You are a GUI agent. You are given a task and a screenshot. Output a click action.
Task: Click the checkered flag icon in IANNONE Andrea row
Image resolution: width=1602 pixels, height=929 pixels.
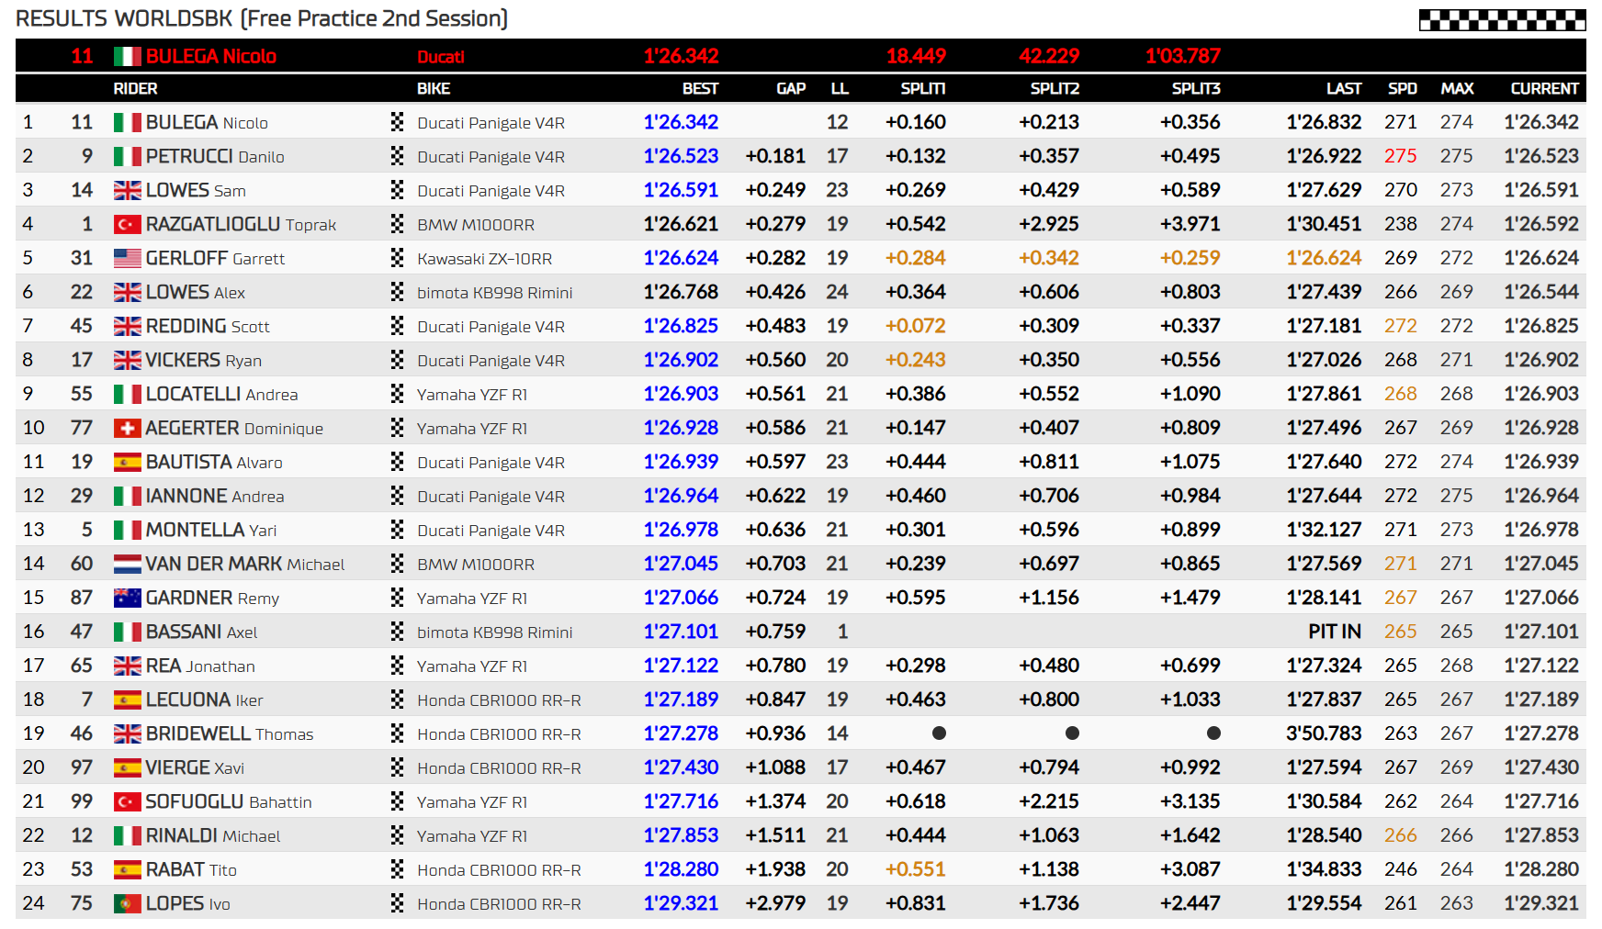tap(397, 496)
